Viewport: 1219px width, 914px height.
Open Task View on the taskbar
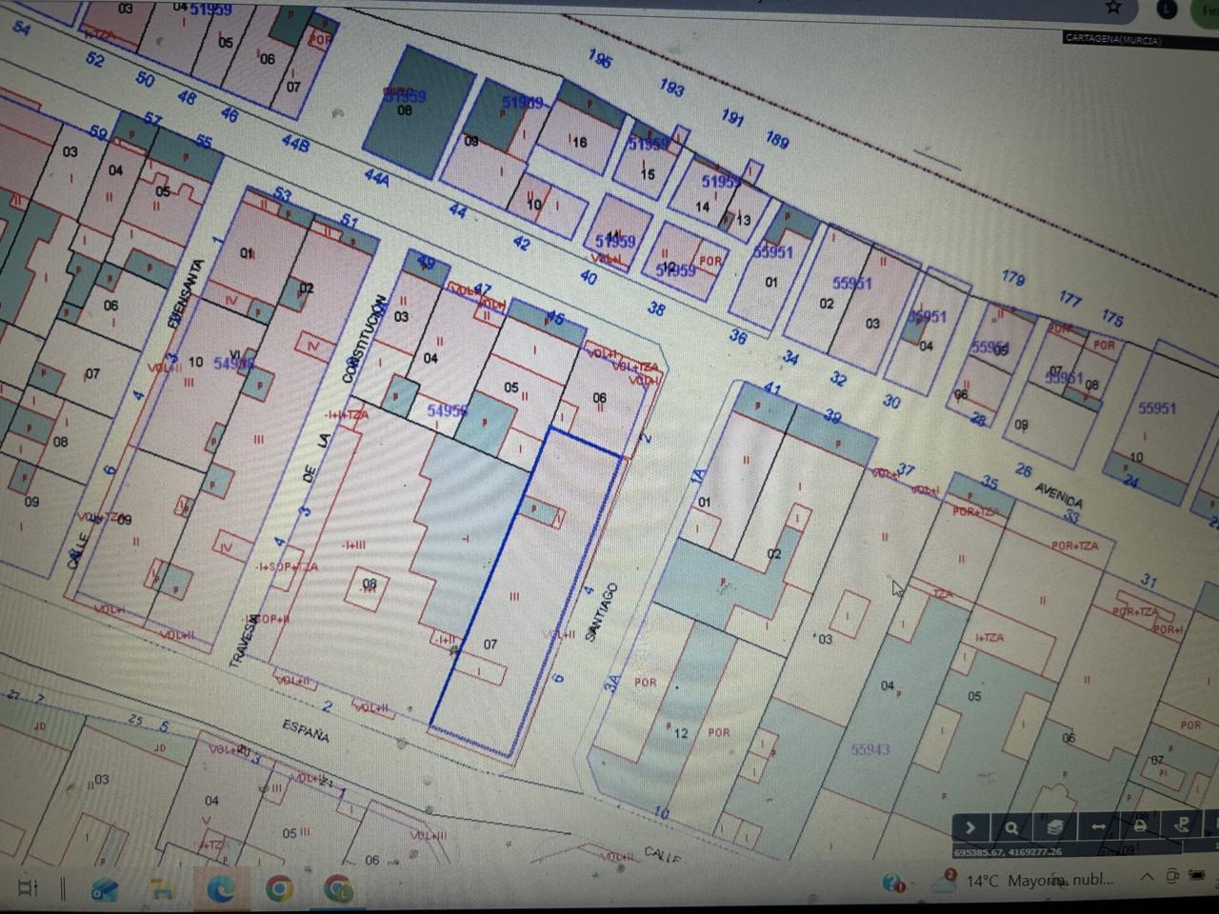click(x=28, y=888)
